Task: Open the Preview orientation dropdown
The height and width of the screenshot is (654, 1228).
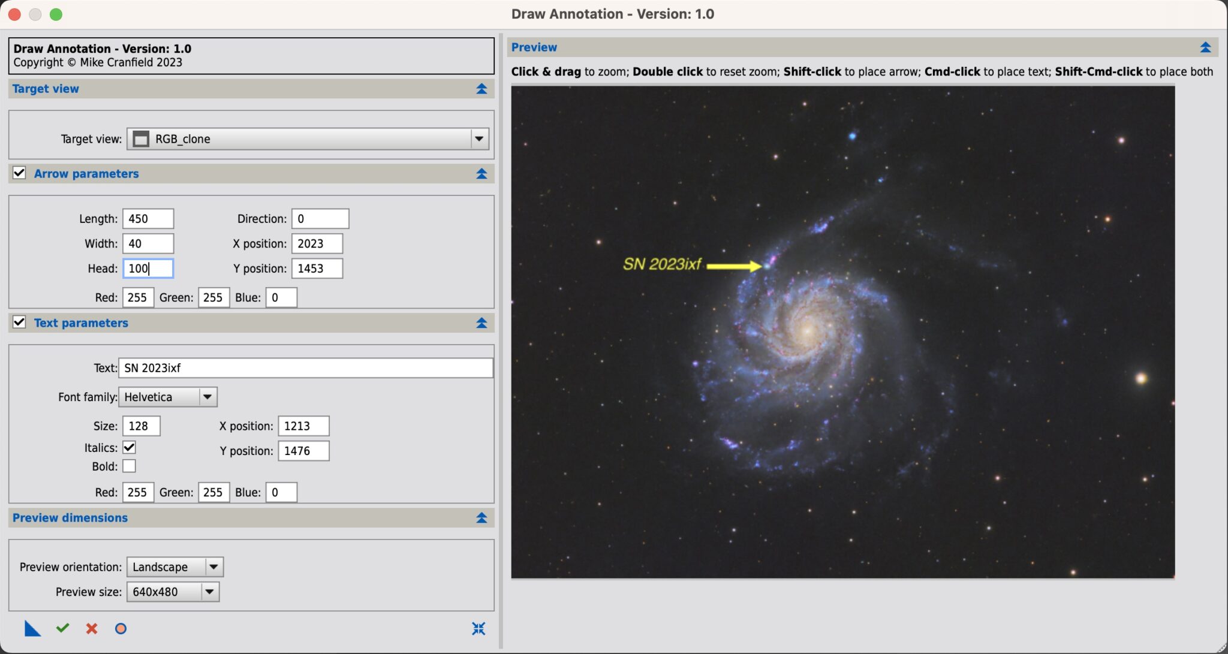Action: click(x=213, y=566)
